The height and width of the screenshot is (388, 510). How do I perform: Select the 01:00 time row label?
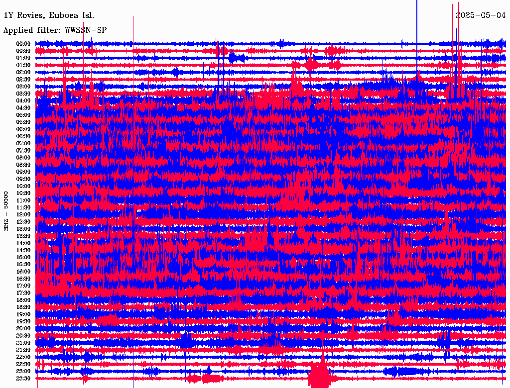click(23, 58)
